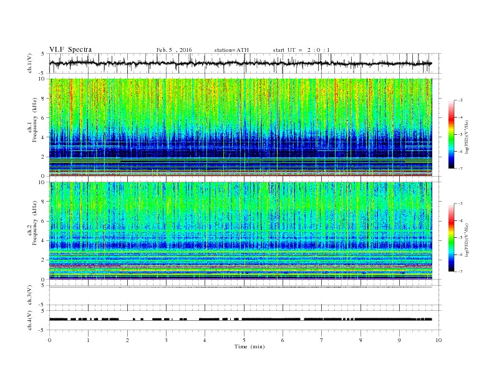This screenshot has width=494, height=382.
Task: Click the "-5" tick on ch.1 color bar
Action: pos(460,135)
